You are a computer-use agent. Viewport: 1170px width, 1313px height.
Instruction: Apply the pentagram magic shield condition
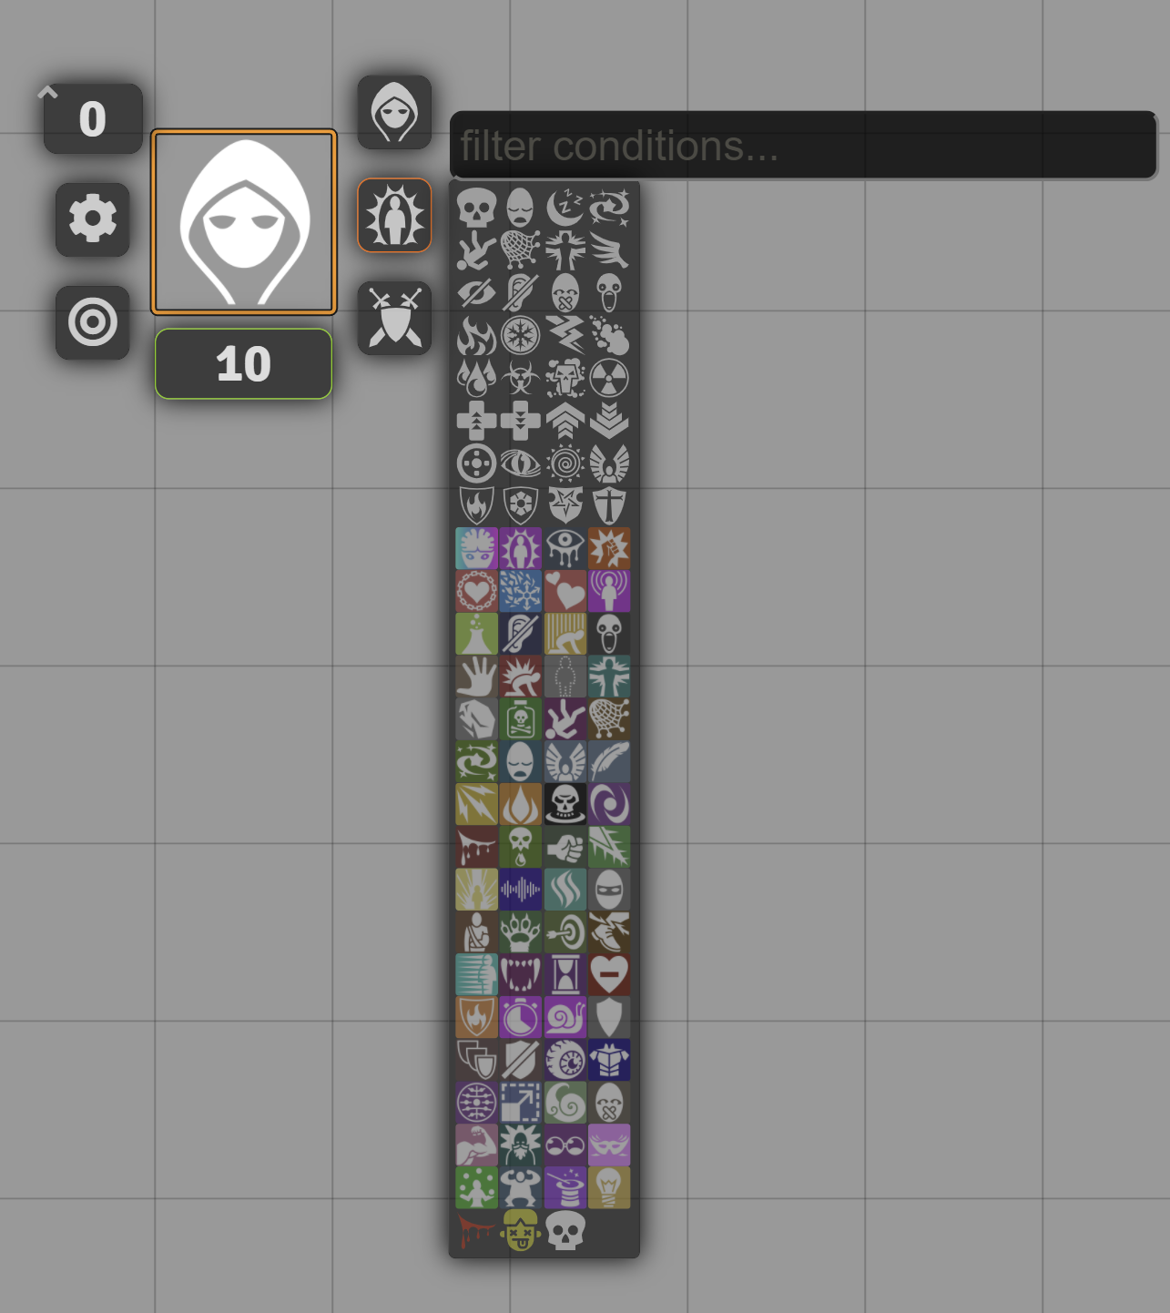(565, 505)
